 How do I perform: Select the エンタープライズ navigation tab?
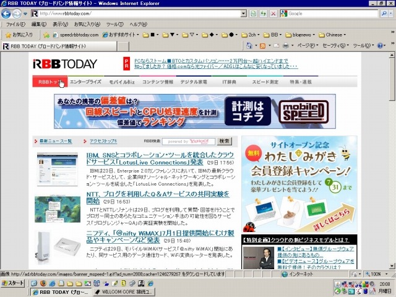pos(85,82)
